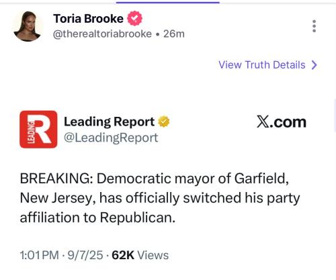Click the purple active tab indicator at the top
Viewport: 336px width, 280px height.
(x=168, y=3)
